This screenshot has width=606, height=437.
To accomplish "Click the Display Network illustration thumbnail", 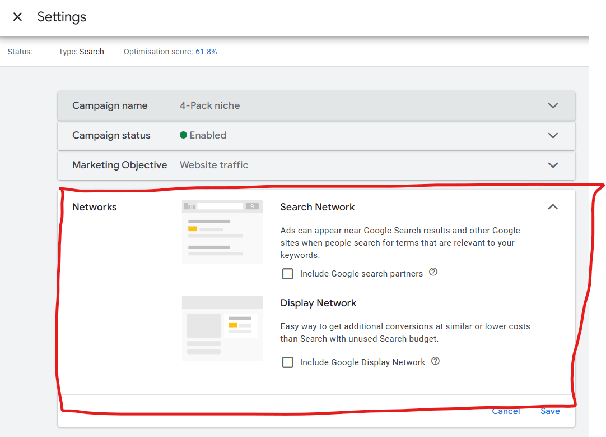I will tap(222, 328).
